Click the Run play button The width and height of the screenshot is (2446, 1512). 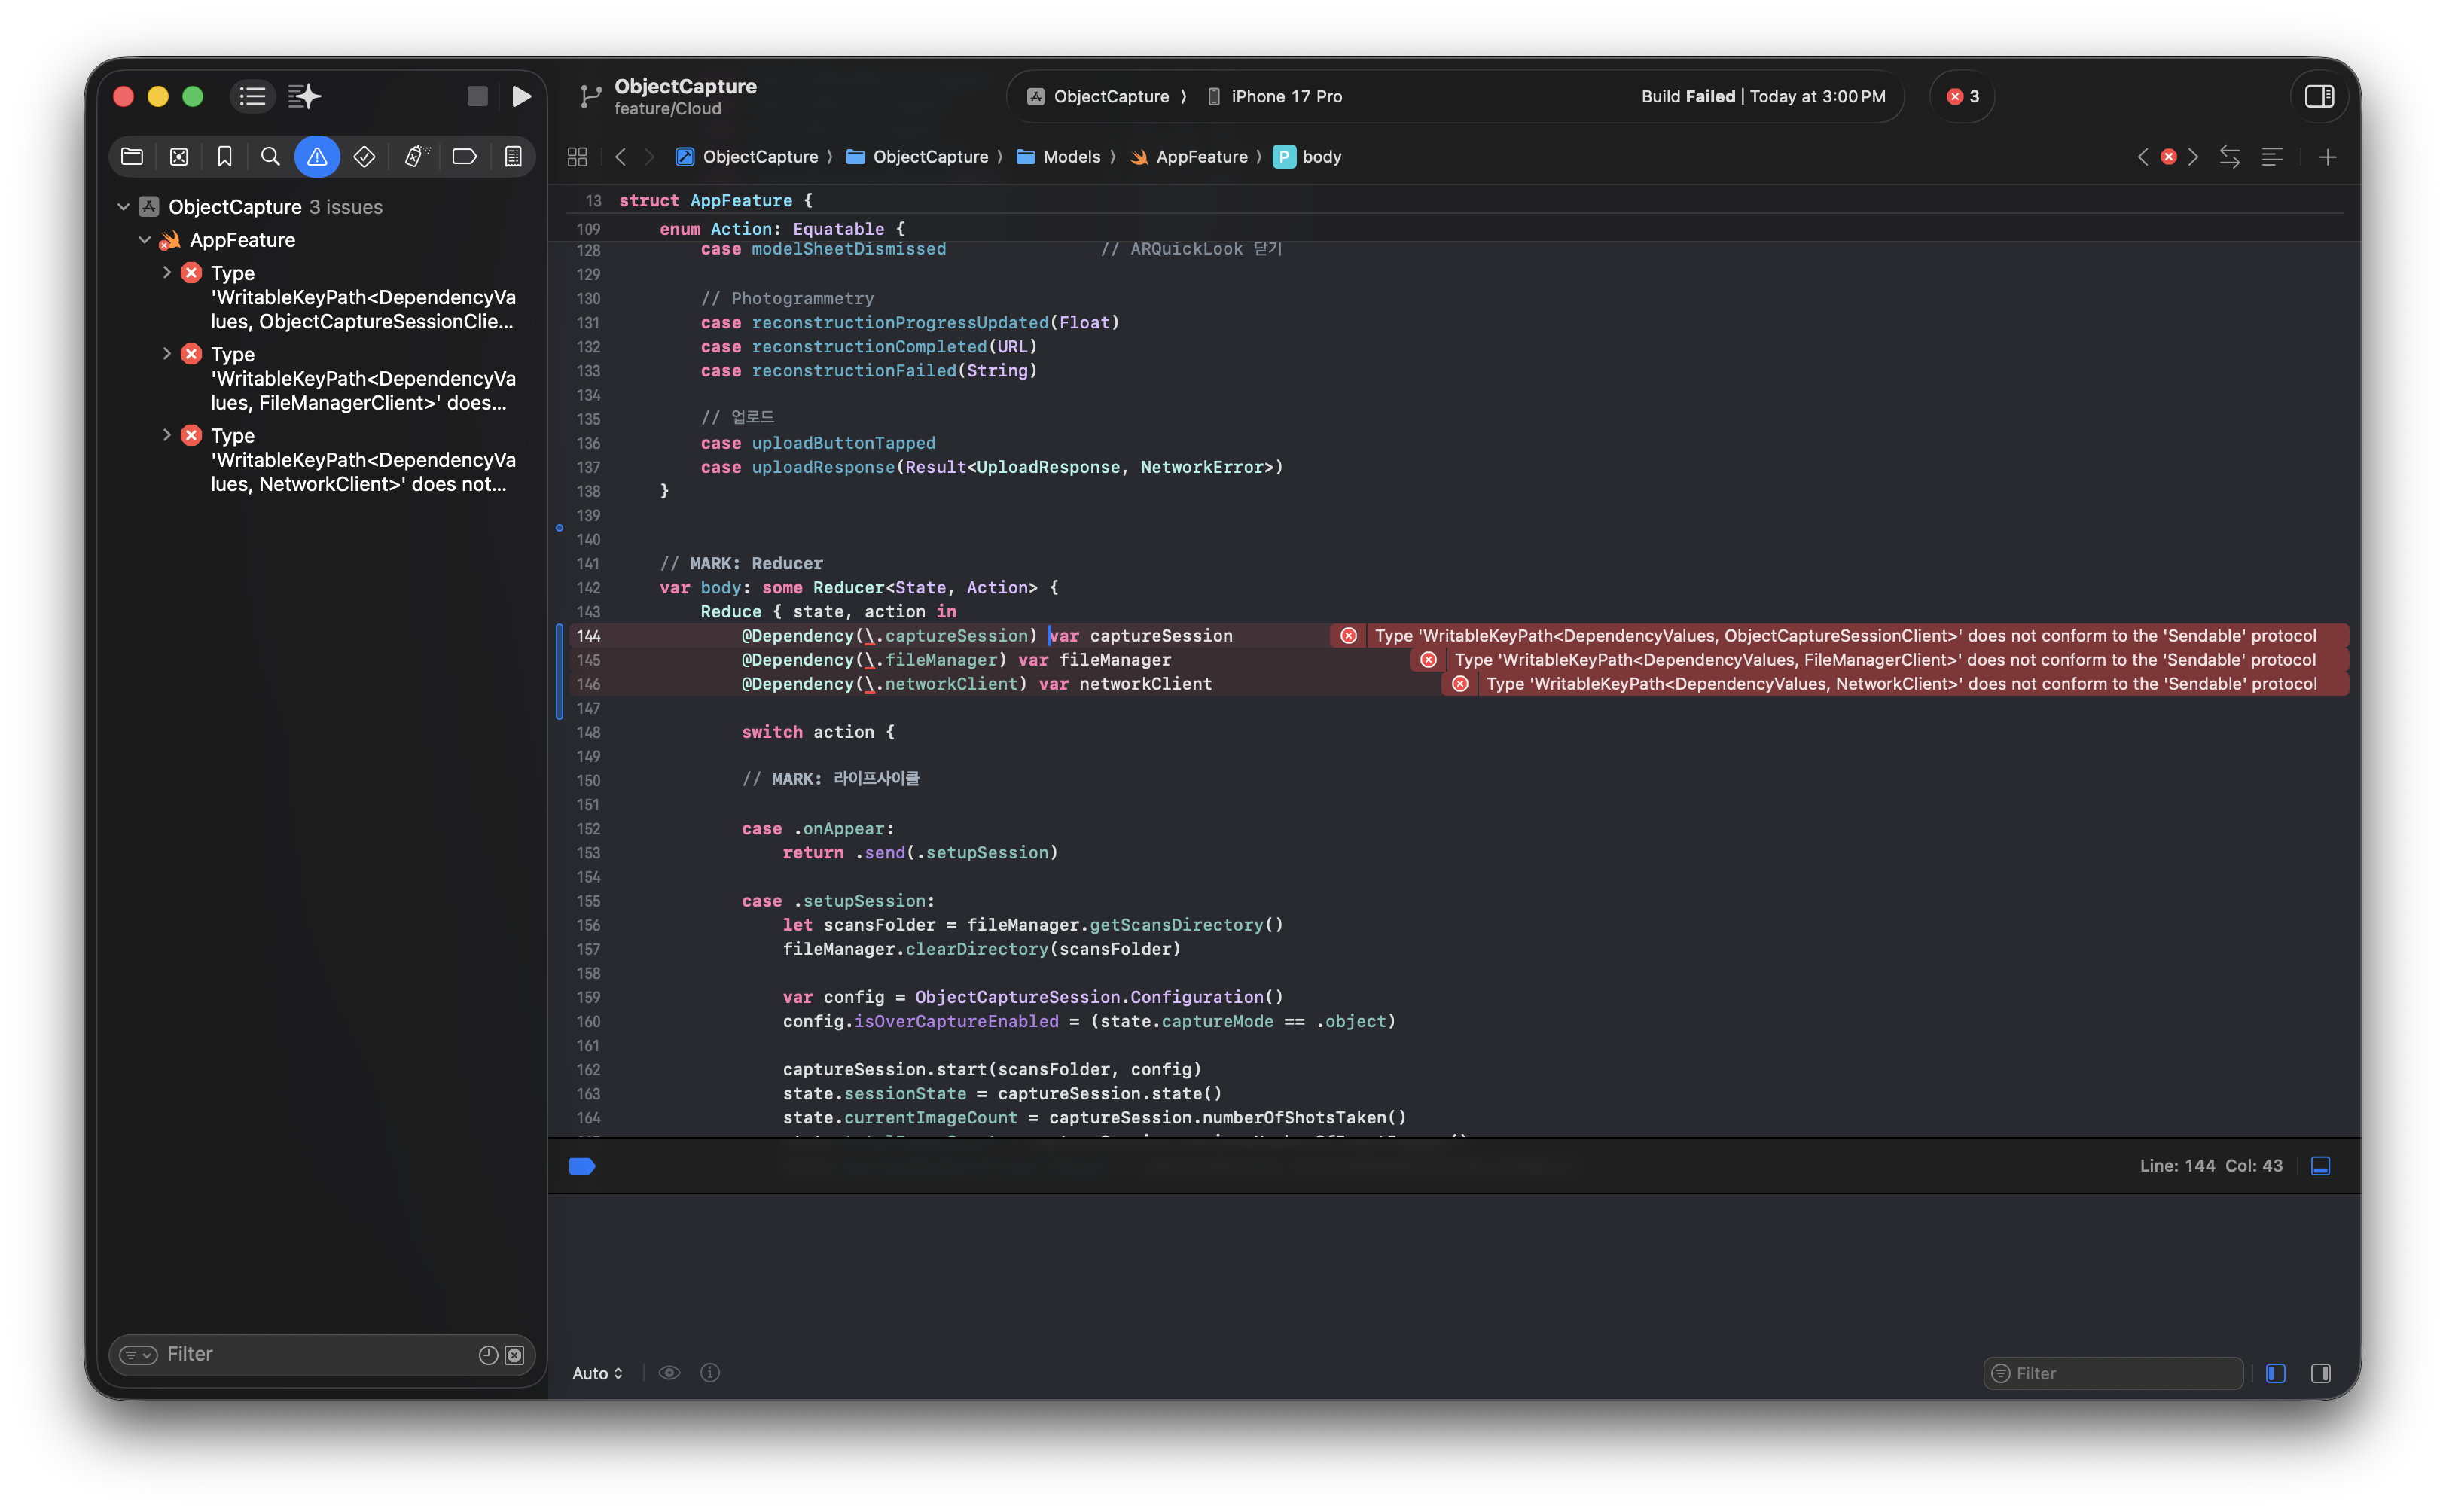coord(521,96)
